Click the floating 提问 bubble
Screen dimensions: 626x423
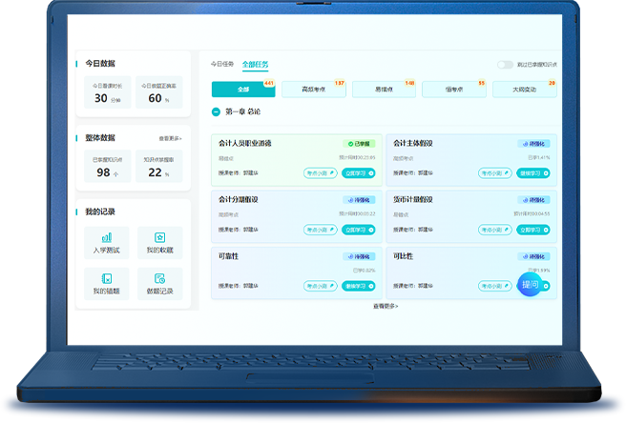click(x=531, y=284)
